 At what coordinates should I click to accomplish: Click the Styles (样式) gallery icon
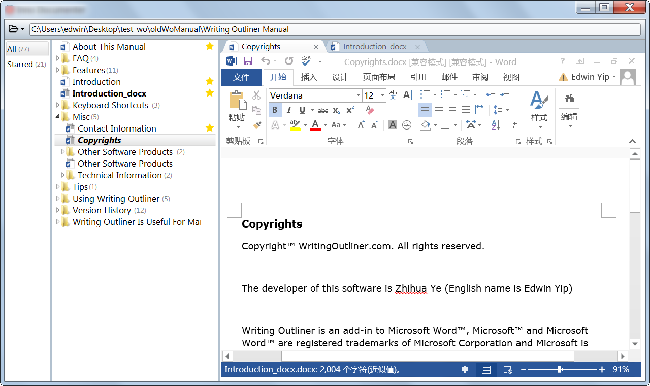[x=539, y=100]
